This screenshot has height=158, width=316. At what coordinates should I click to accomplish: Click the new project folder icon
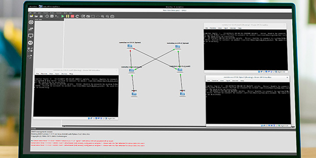[32, 16]
